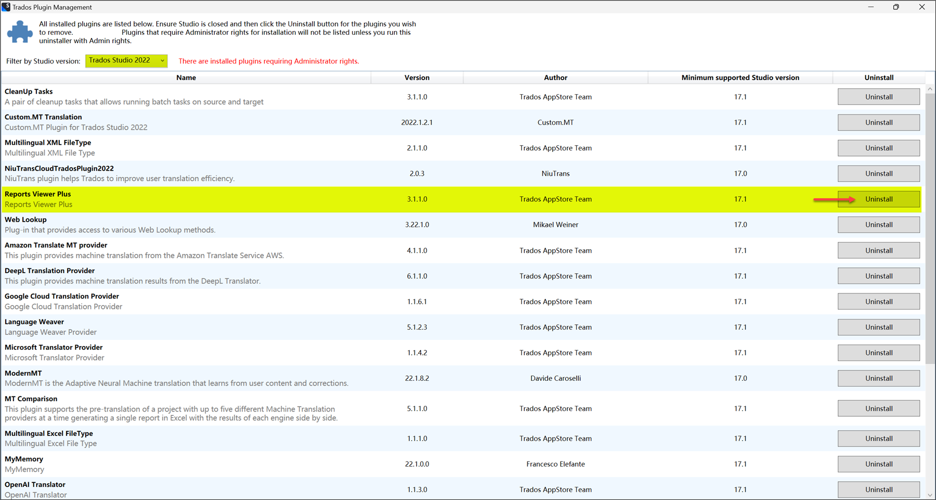Select the CleanUp Tasks plugin name
The image size is (936, 500).
tap(29, 92)
